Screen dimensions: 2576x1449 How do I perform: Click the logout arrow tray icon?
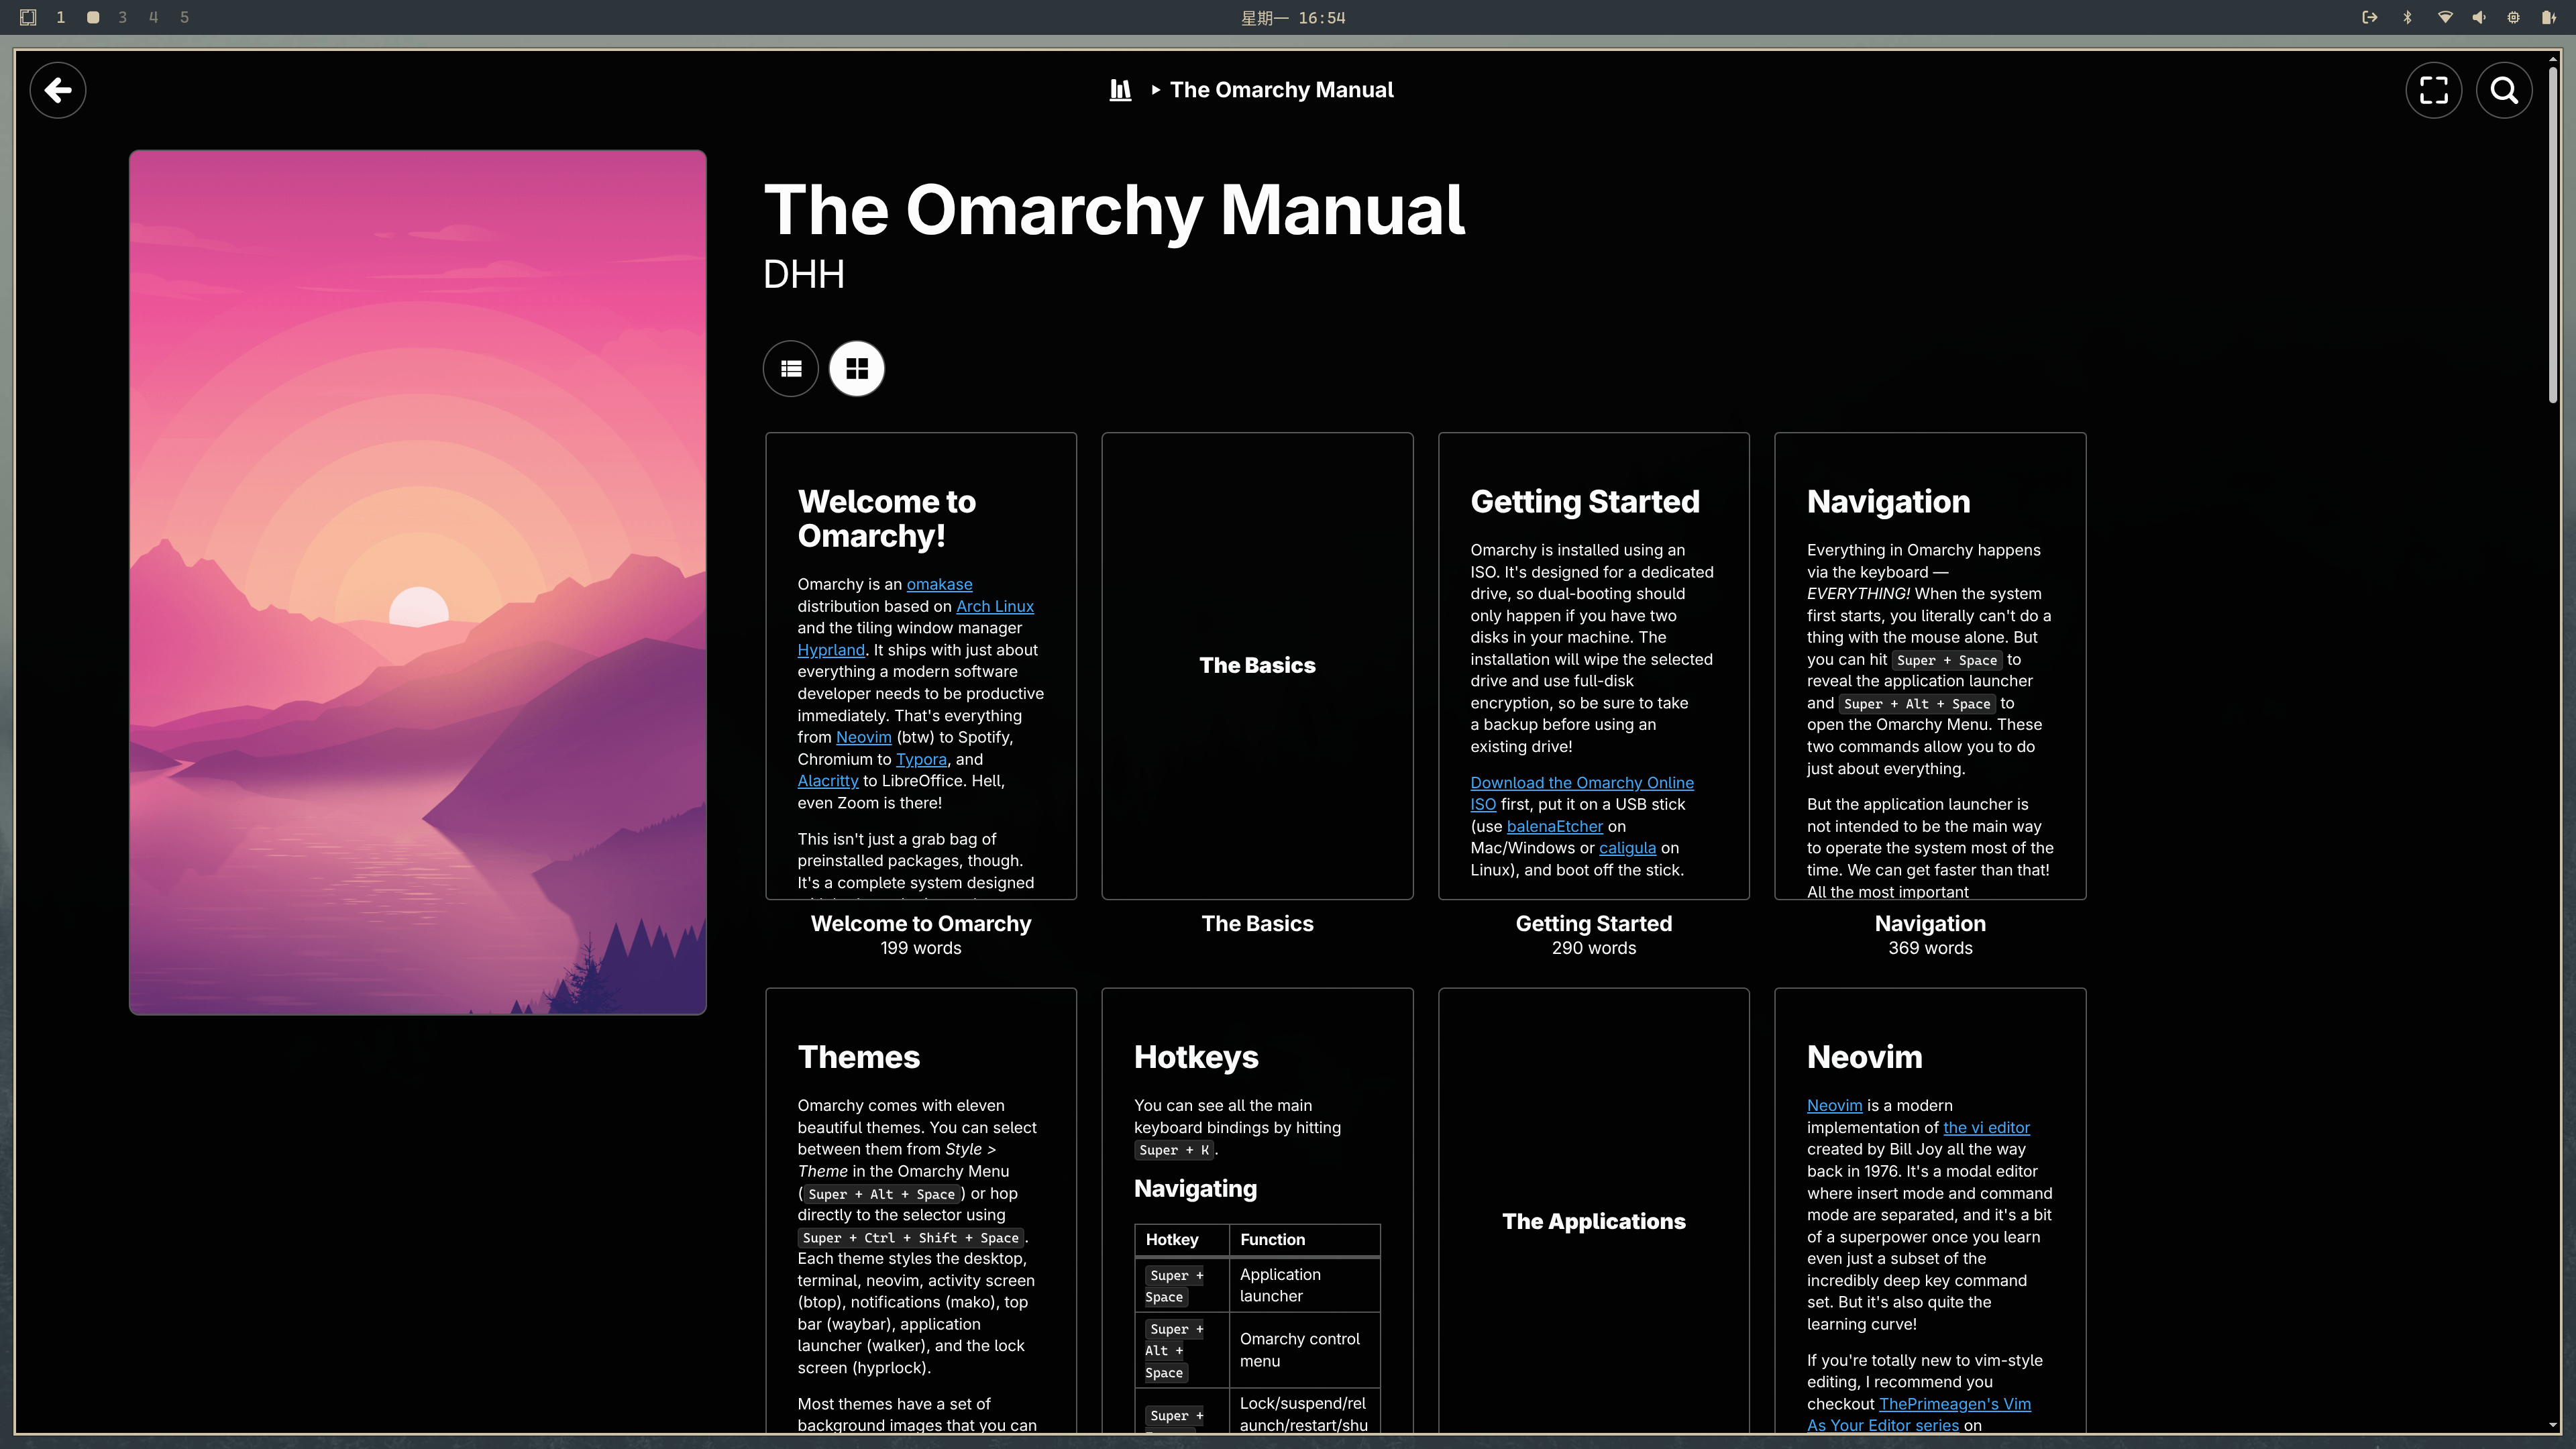click(2369, 17)
